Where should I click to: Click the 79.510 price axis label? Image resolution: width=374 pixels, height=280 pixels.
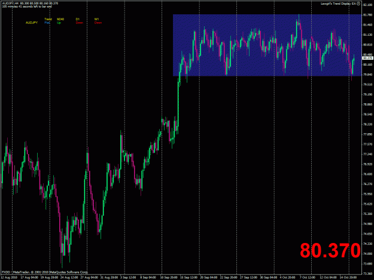(368, 85)
